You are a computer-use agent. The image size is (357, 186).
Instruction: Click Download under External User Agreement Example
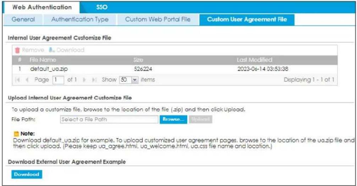click(27, 174)
